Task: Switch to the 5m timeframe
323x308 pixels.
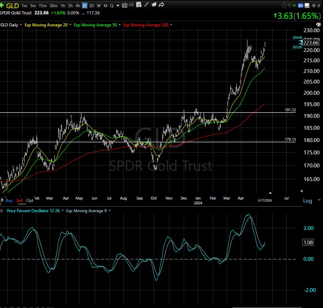Action: 33,6
